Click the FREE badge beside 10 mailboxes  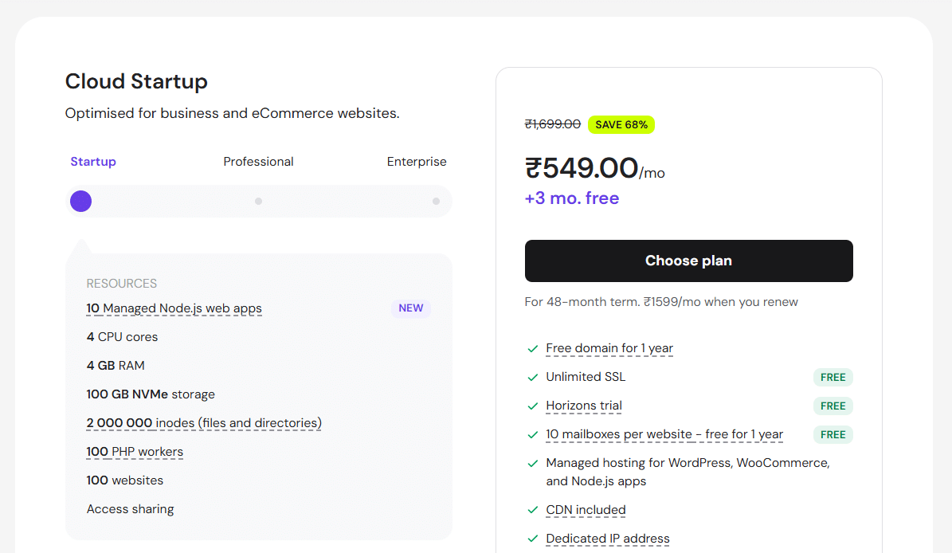(833, 434)
